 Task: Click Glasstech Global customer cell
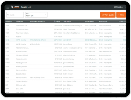(x=22, y=55)
